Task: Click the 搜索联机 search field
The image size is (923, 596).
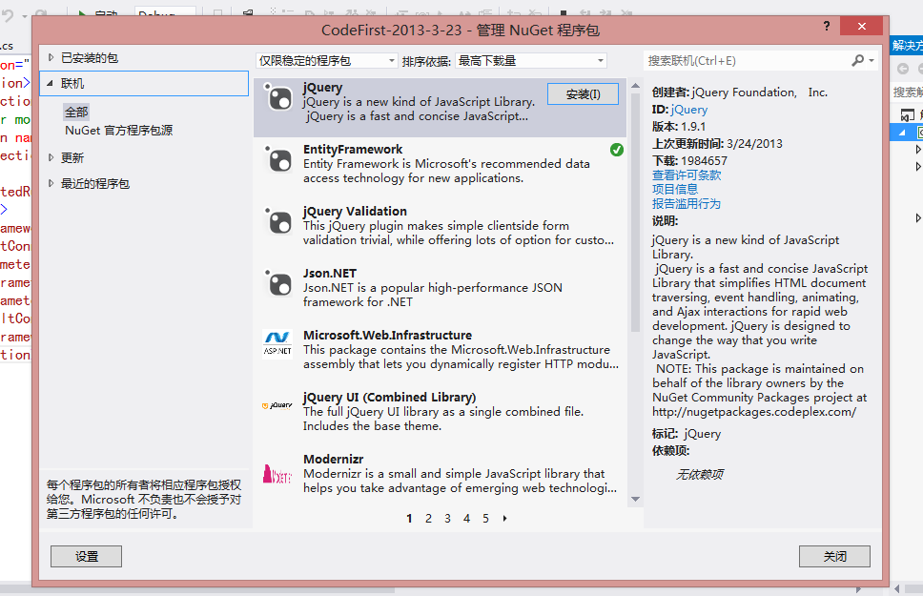Action: [748, 61]
